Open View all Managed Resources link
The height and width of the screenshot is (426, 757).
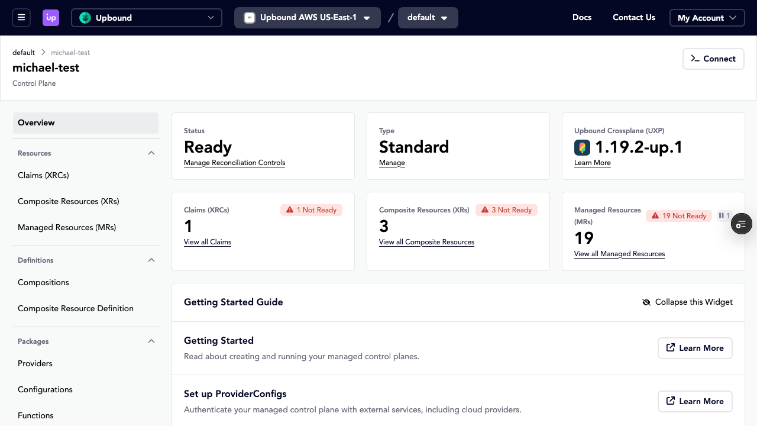619,254
